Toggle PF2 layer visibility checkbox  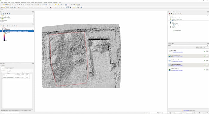click(x=2, y=28)
